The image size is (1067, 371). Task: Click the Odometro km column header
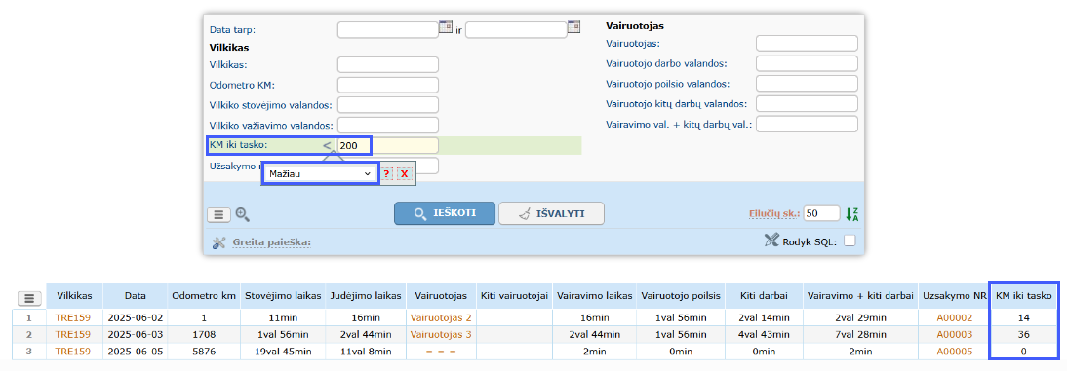click(x=204, y=296)
